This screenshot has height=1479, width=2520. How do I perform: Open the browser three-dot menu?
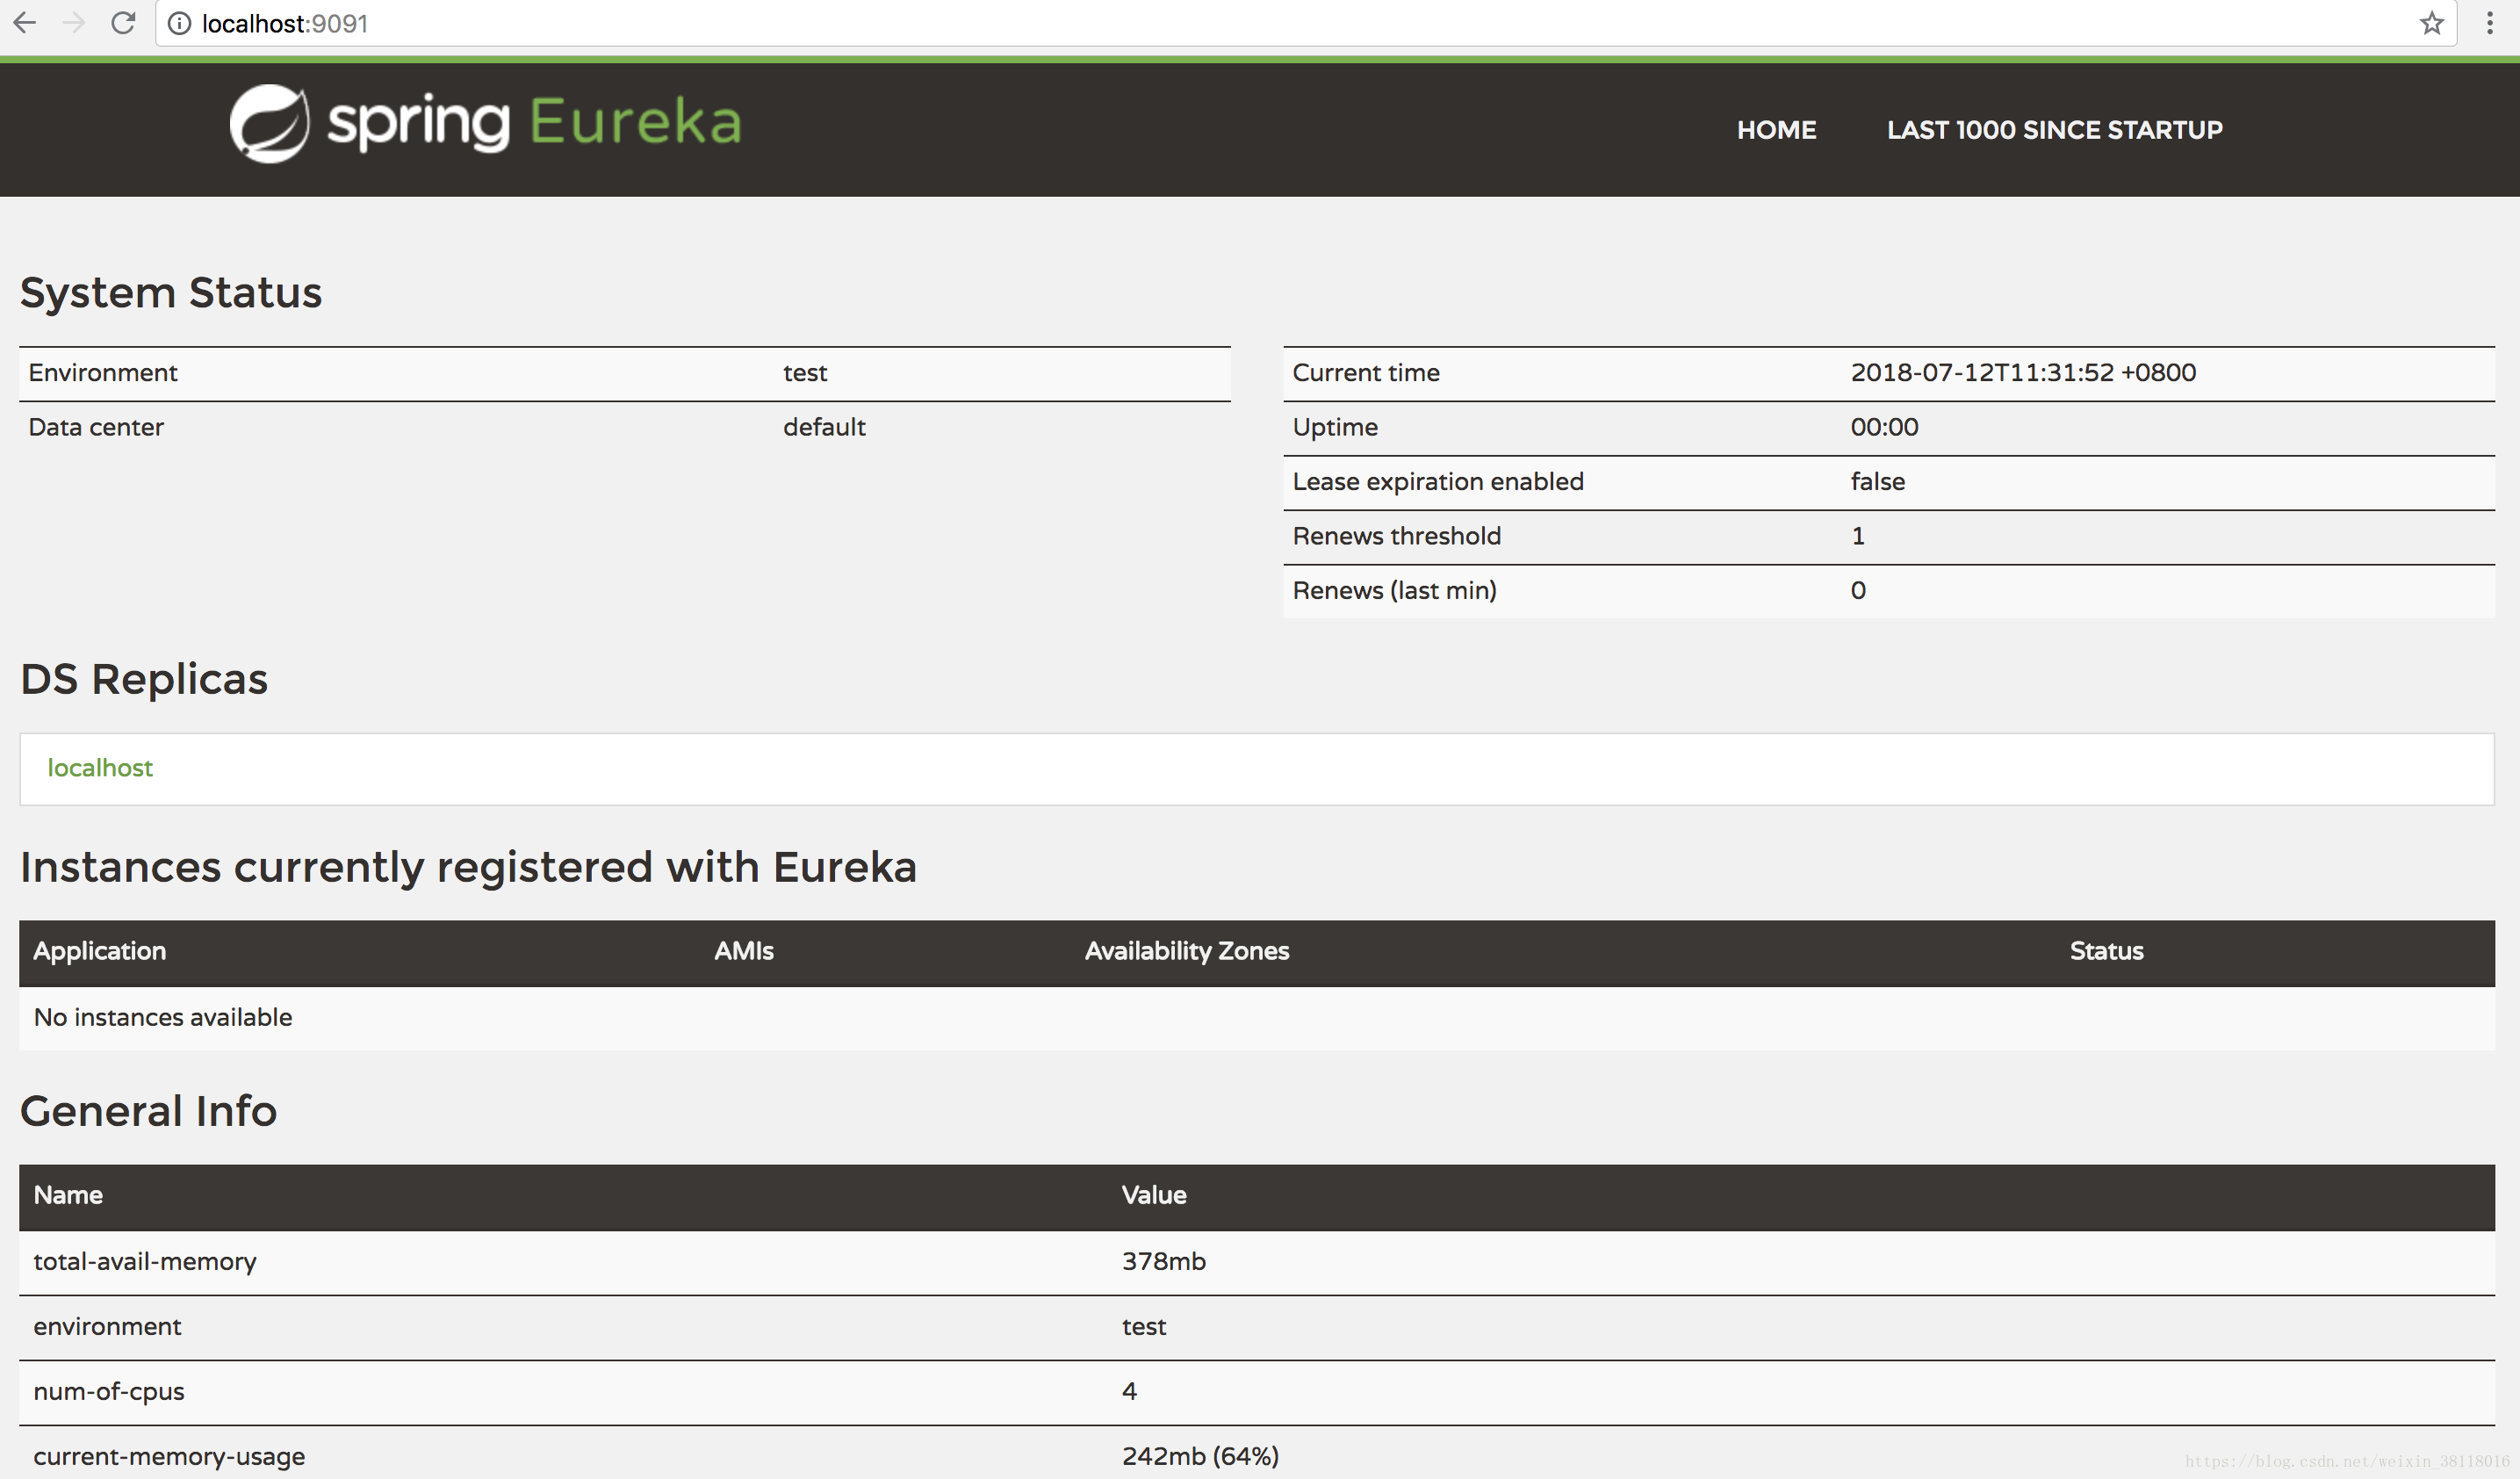(x=2490, y=23)
